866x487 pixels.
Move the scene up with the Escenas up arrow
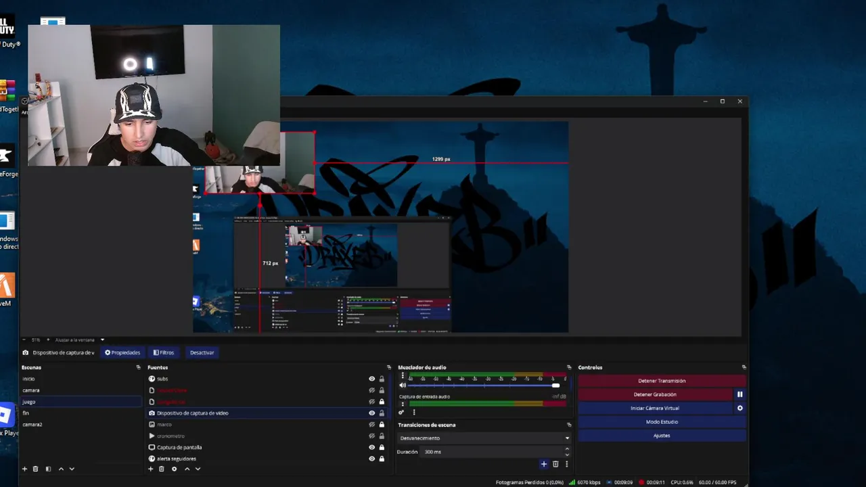pos(61,469)
